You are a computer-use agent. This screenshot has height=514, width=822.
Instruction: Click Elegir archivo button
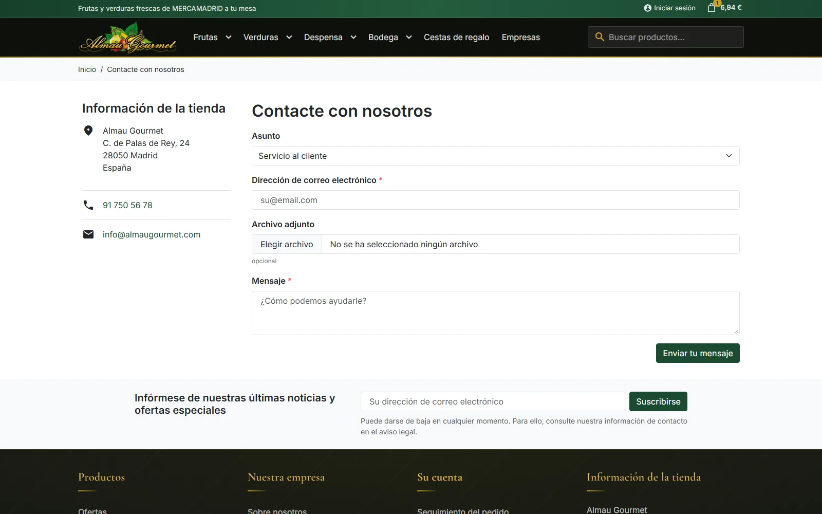point(287,244)
